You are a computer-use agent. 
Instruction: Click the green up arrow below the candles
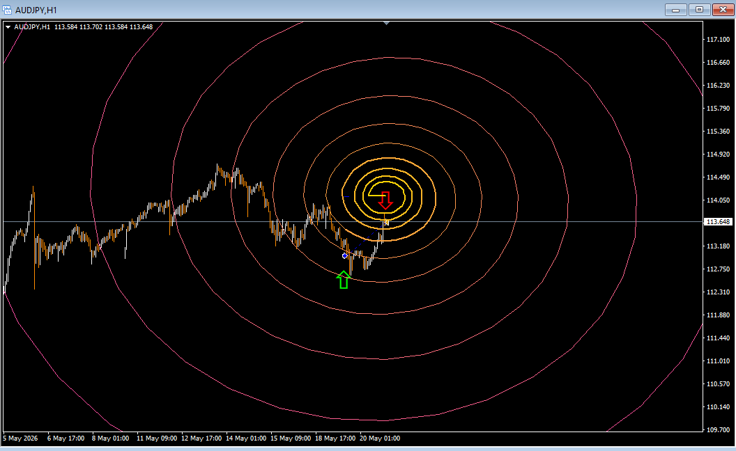tap(344, 280)
